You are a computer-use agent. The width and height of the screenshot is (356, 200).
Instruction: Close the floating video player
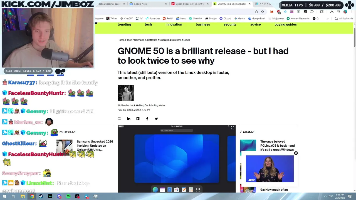click(x=296, y=153)
